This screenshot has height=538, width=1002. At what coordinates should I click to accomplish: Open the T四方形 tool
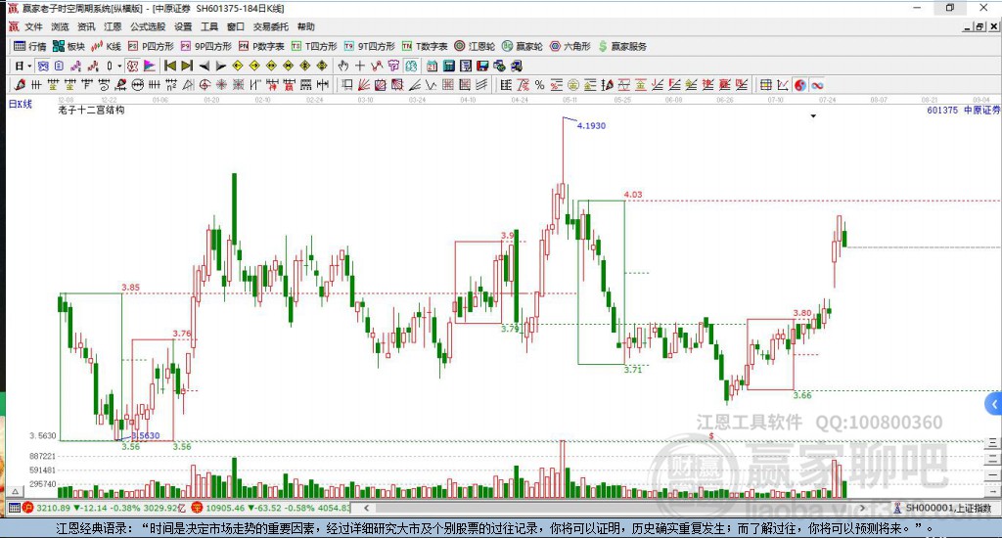(314, 46)
